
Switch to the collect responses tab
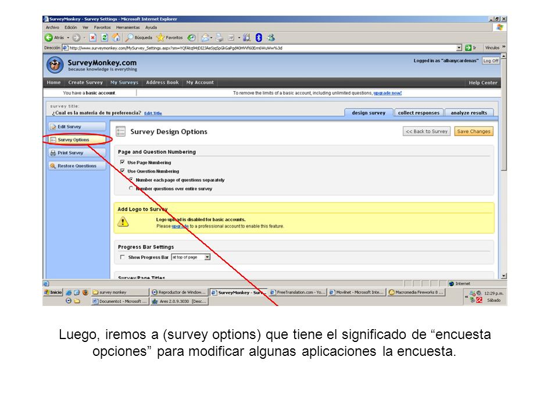pyautogui.click(x=419, y=113)
